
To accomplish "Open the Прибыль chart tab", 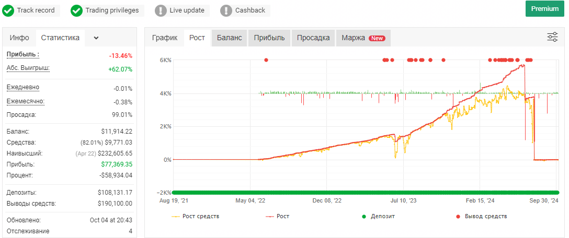I will click(269, 38).
